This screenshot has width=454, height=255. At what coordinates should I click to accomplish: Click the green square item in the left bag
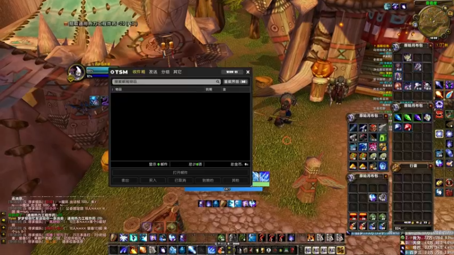coord(382,137)
